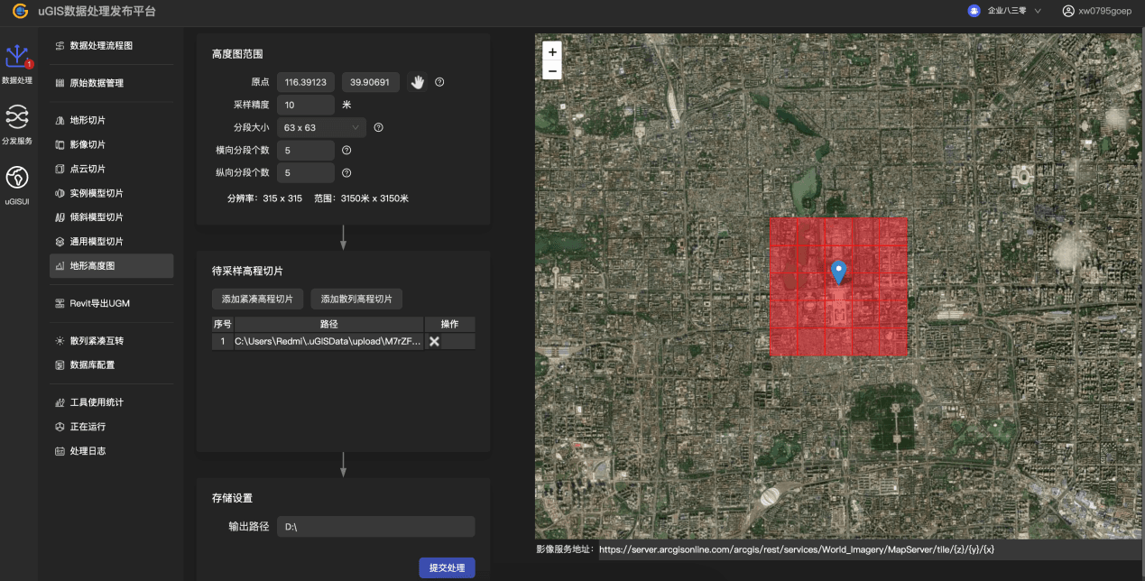Click the 输出路径 input field
This screenshot has width=1145, height=581.
pos(375,527)
